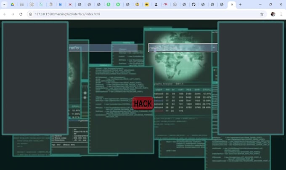
Task: Go forward to the next page
Action: [13, 14]
